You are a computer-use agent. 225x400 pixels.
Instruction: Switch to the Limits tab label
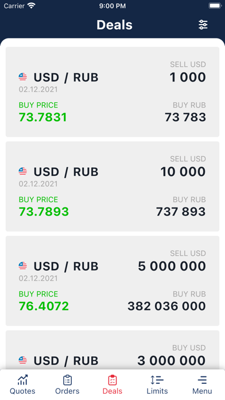tap(157, 391)
